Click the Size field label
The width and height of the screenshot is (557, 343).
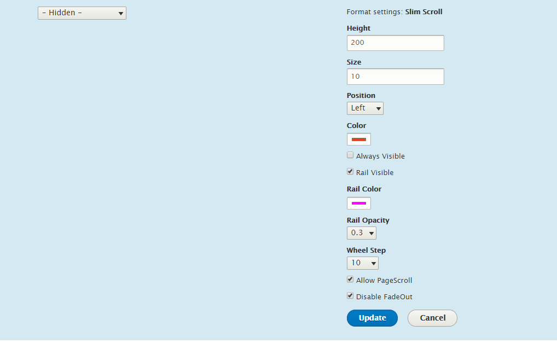pos(354,62)
